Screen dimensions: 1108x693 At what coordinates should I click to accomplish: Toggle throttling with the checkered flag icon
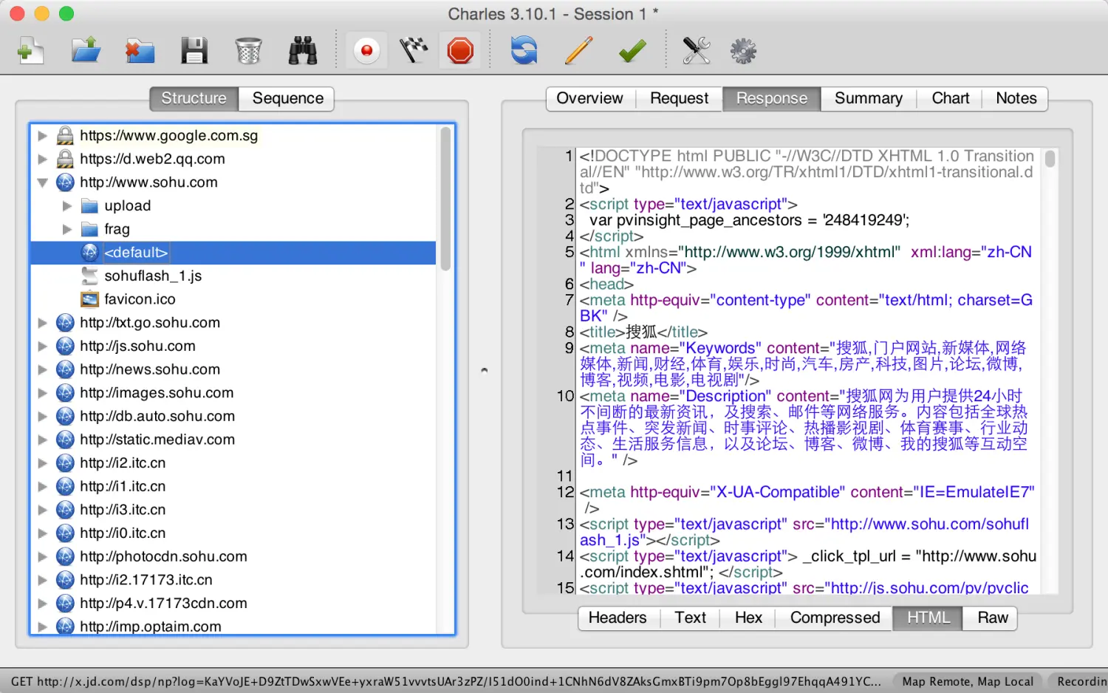click(x=414, y=50)
